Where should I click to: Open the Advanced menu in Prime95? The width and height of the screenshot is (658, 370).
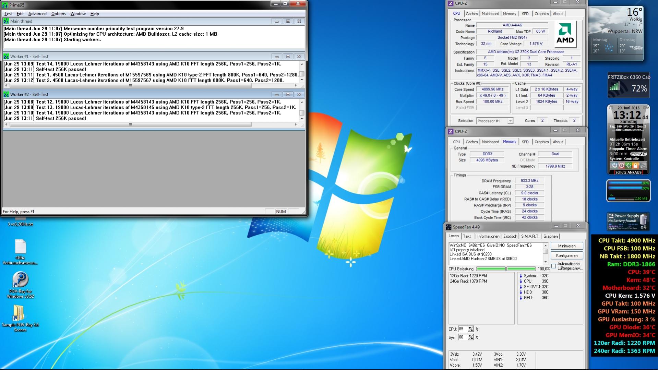click(x=37, y=14)
